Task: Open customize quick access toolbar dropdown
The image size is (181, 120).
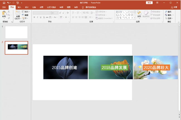Action: pos(22,3)
